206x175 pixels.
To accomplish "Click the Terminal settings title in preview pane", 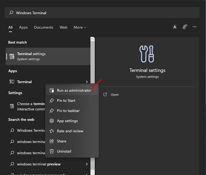I will [147, 70].
